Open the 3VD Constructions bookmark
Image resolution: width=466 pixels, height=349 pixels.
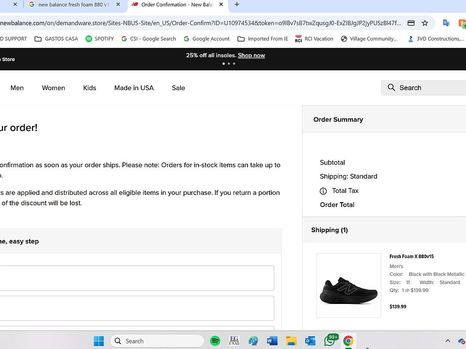(x=436, y=39)
